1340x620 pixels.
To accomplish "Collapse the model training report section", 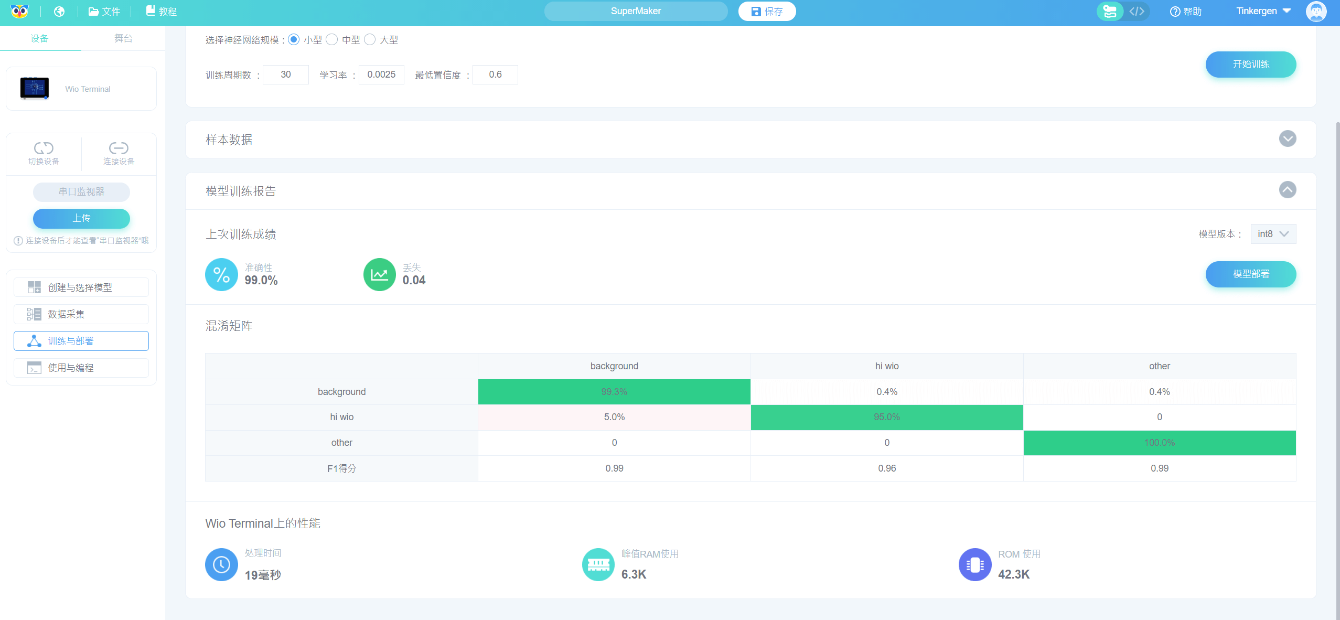I will [1287, 190].
